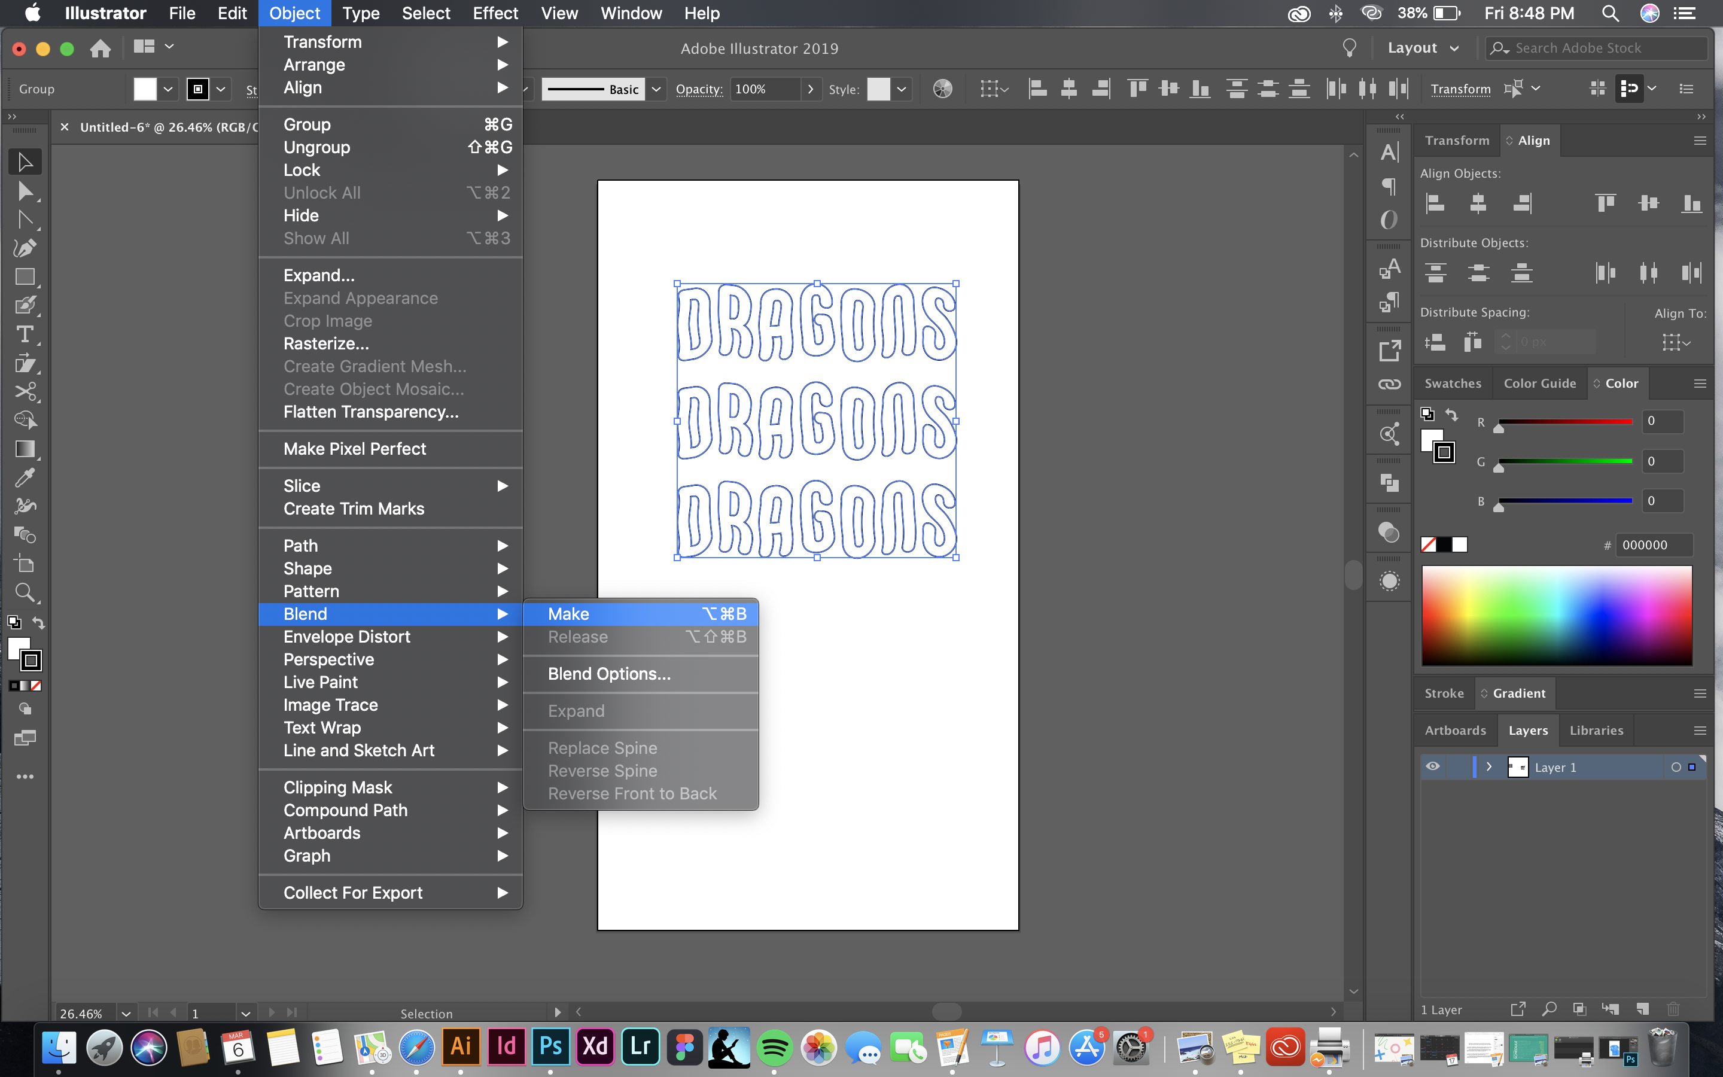This screenshot has width=1723, height=1077.
Task: Select Gradient mode button in toolbar
Action: point(25,685)
